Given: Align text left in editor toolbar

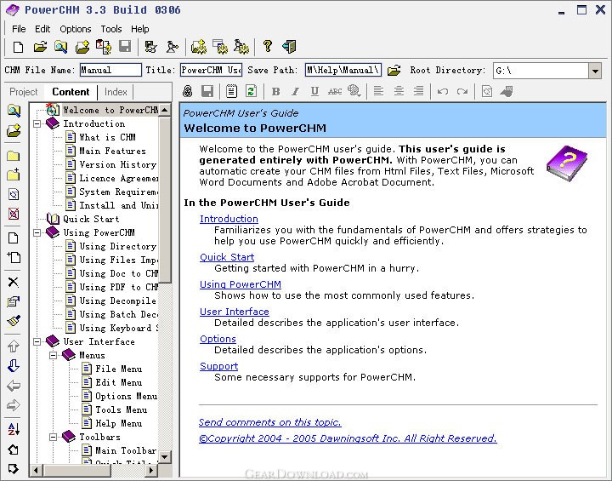Looking at the screenshot, I should point(378,91).
